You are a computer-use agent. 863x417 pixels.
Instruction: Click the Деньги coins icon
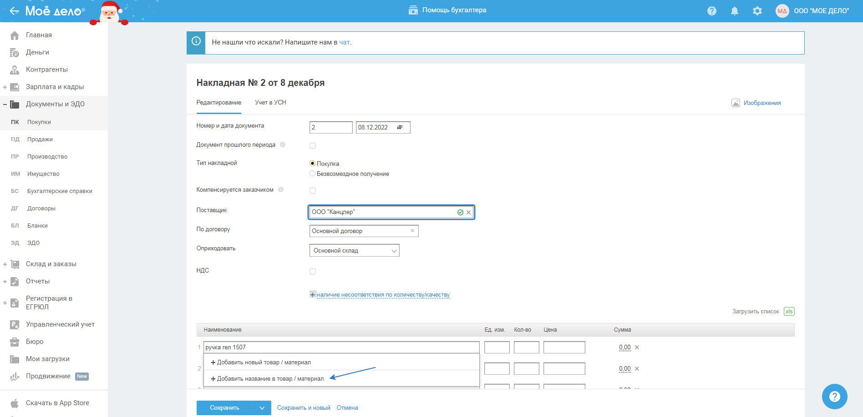click(x=15, y=53)
